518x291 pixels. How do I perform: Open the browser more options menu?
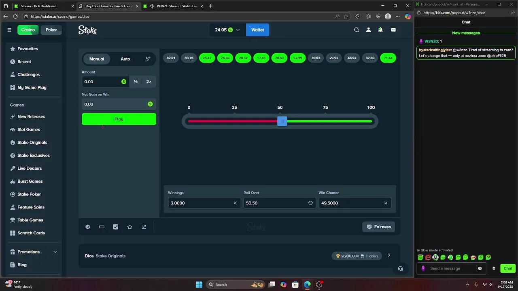(398, 17)
